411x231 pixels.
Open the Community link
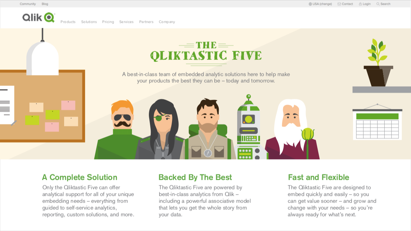click(28, 4)
